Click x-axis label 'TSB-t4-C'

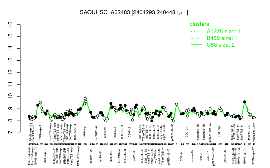[115, 132]
